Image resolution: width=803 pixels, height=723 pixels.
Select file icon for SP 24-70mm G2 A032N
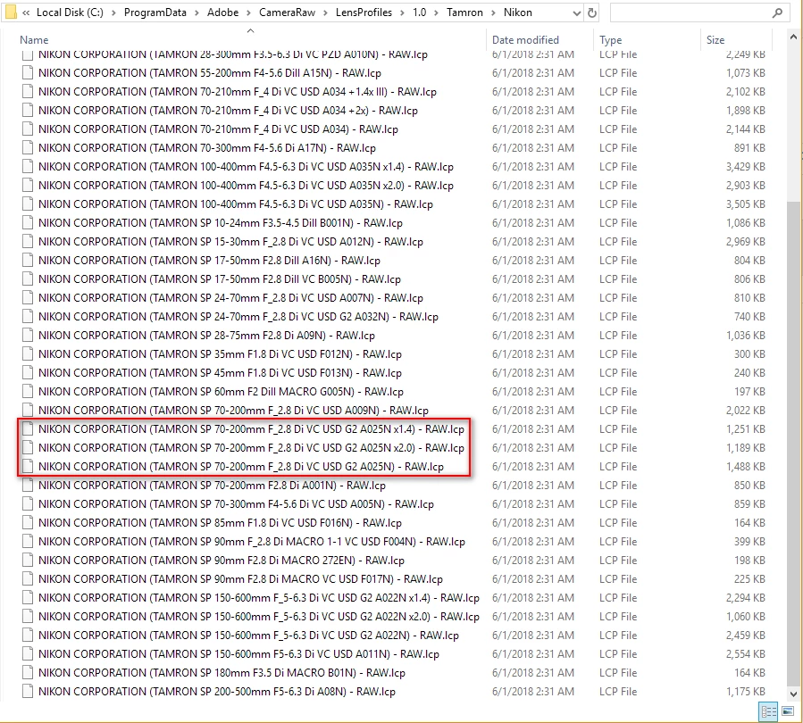click(28, 316)
